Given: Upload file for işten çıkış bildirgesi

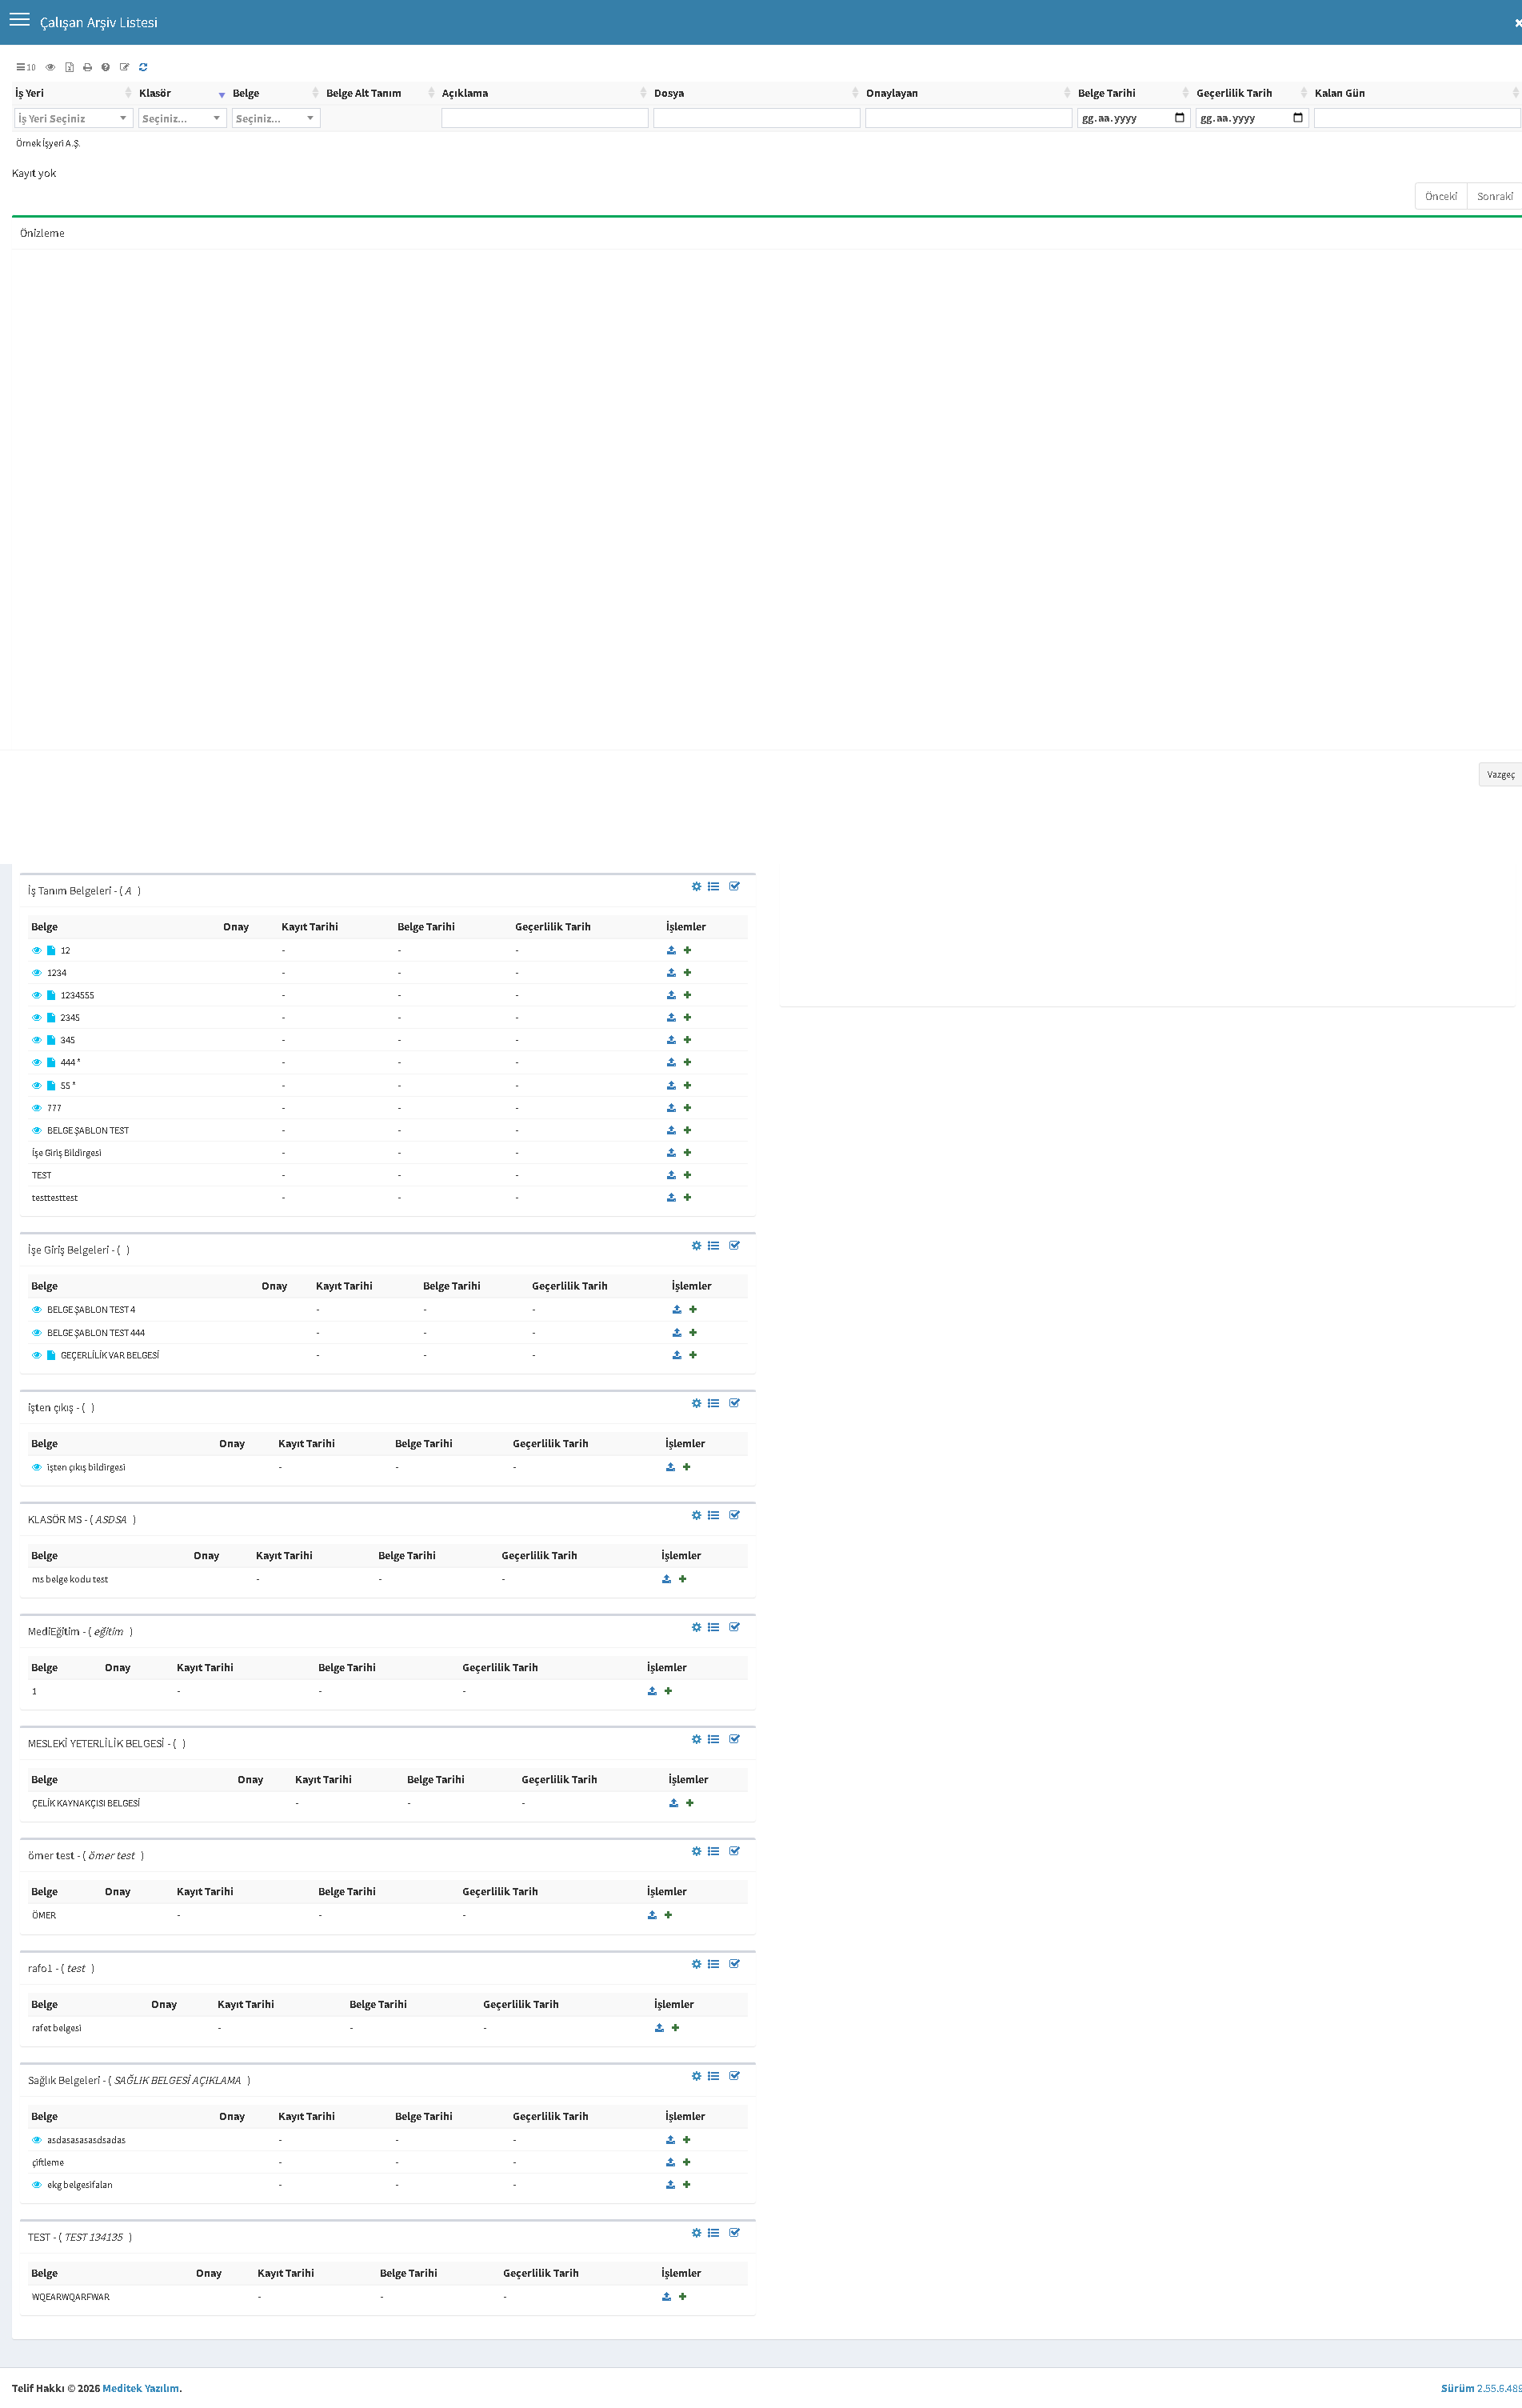Looking at the screenshot, I should click(x=670, y=1467).
